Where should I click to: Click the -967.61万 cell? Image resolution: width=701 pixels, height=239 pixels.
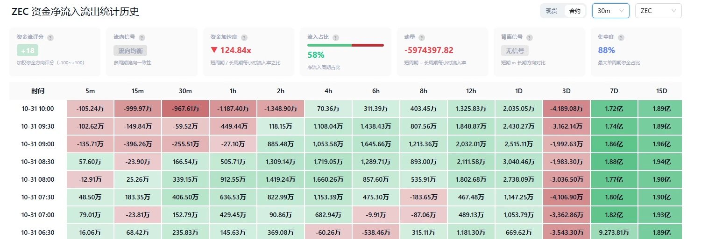(x=185, y=109)
